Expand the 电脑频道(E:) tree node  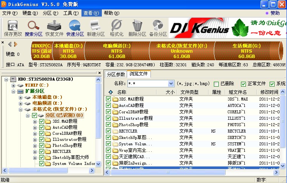tap(20, 104)
